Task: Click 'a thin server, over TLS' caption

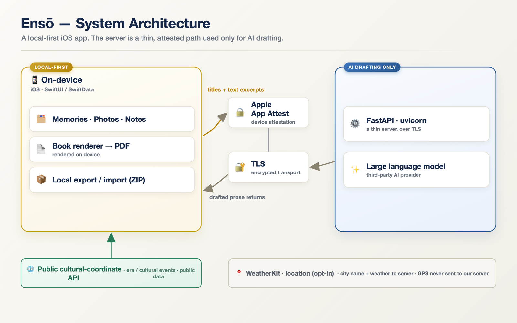Action: click(x=394, y=129)
